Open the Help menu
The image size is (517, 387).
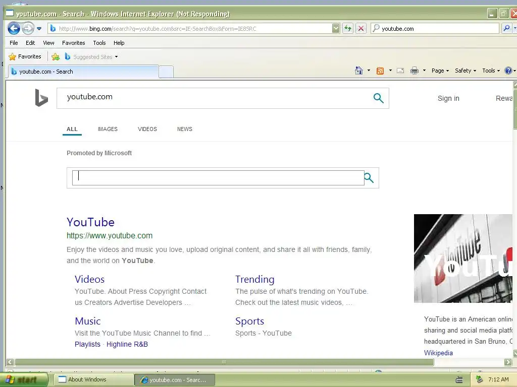pyautogui.click(x=119, y=43)
